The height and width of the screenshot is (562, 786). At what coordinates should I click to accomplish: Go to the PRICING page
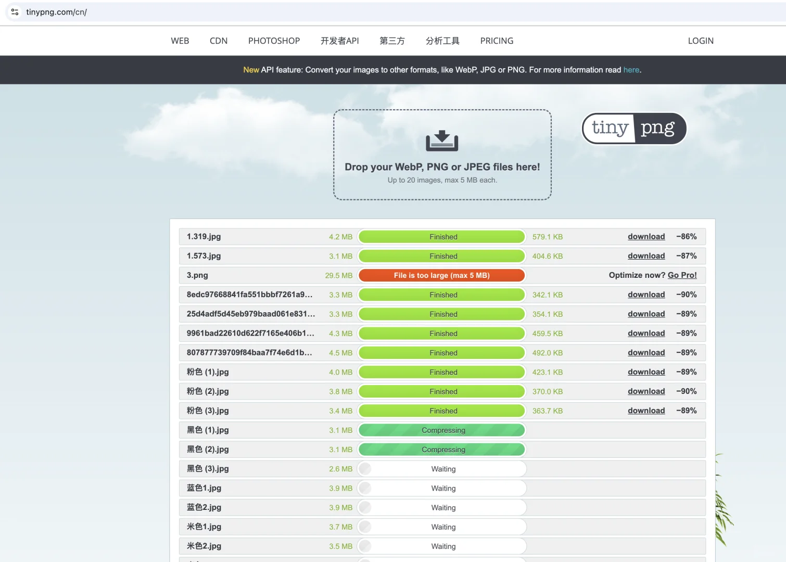point(497,41)
